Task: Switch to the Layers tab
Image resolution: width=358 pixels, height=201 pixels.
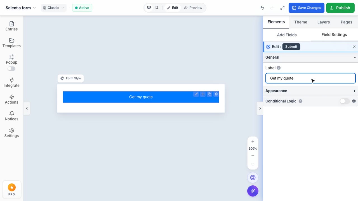Action: point(324,22)
